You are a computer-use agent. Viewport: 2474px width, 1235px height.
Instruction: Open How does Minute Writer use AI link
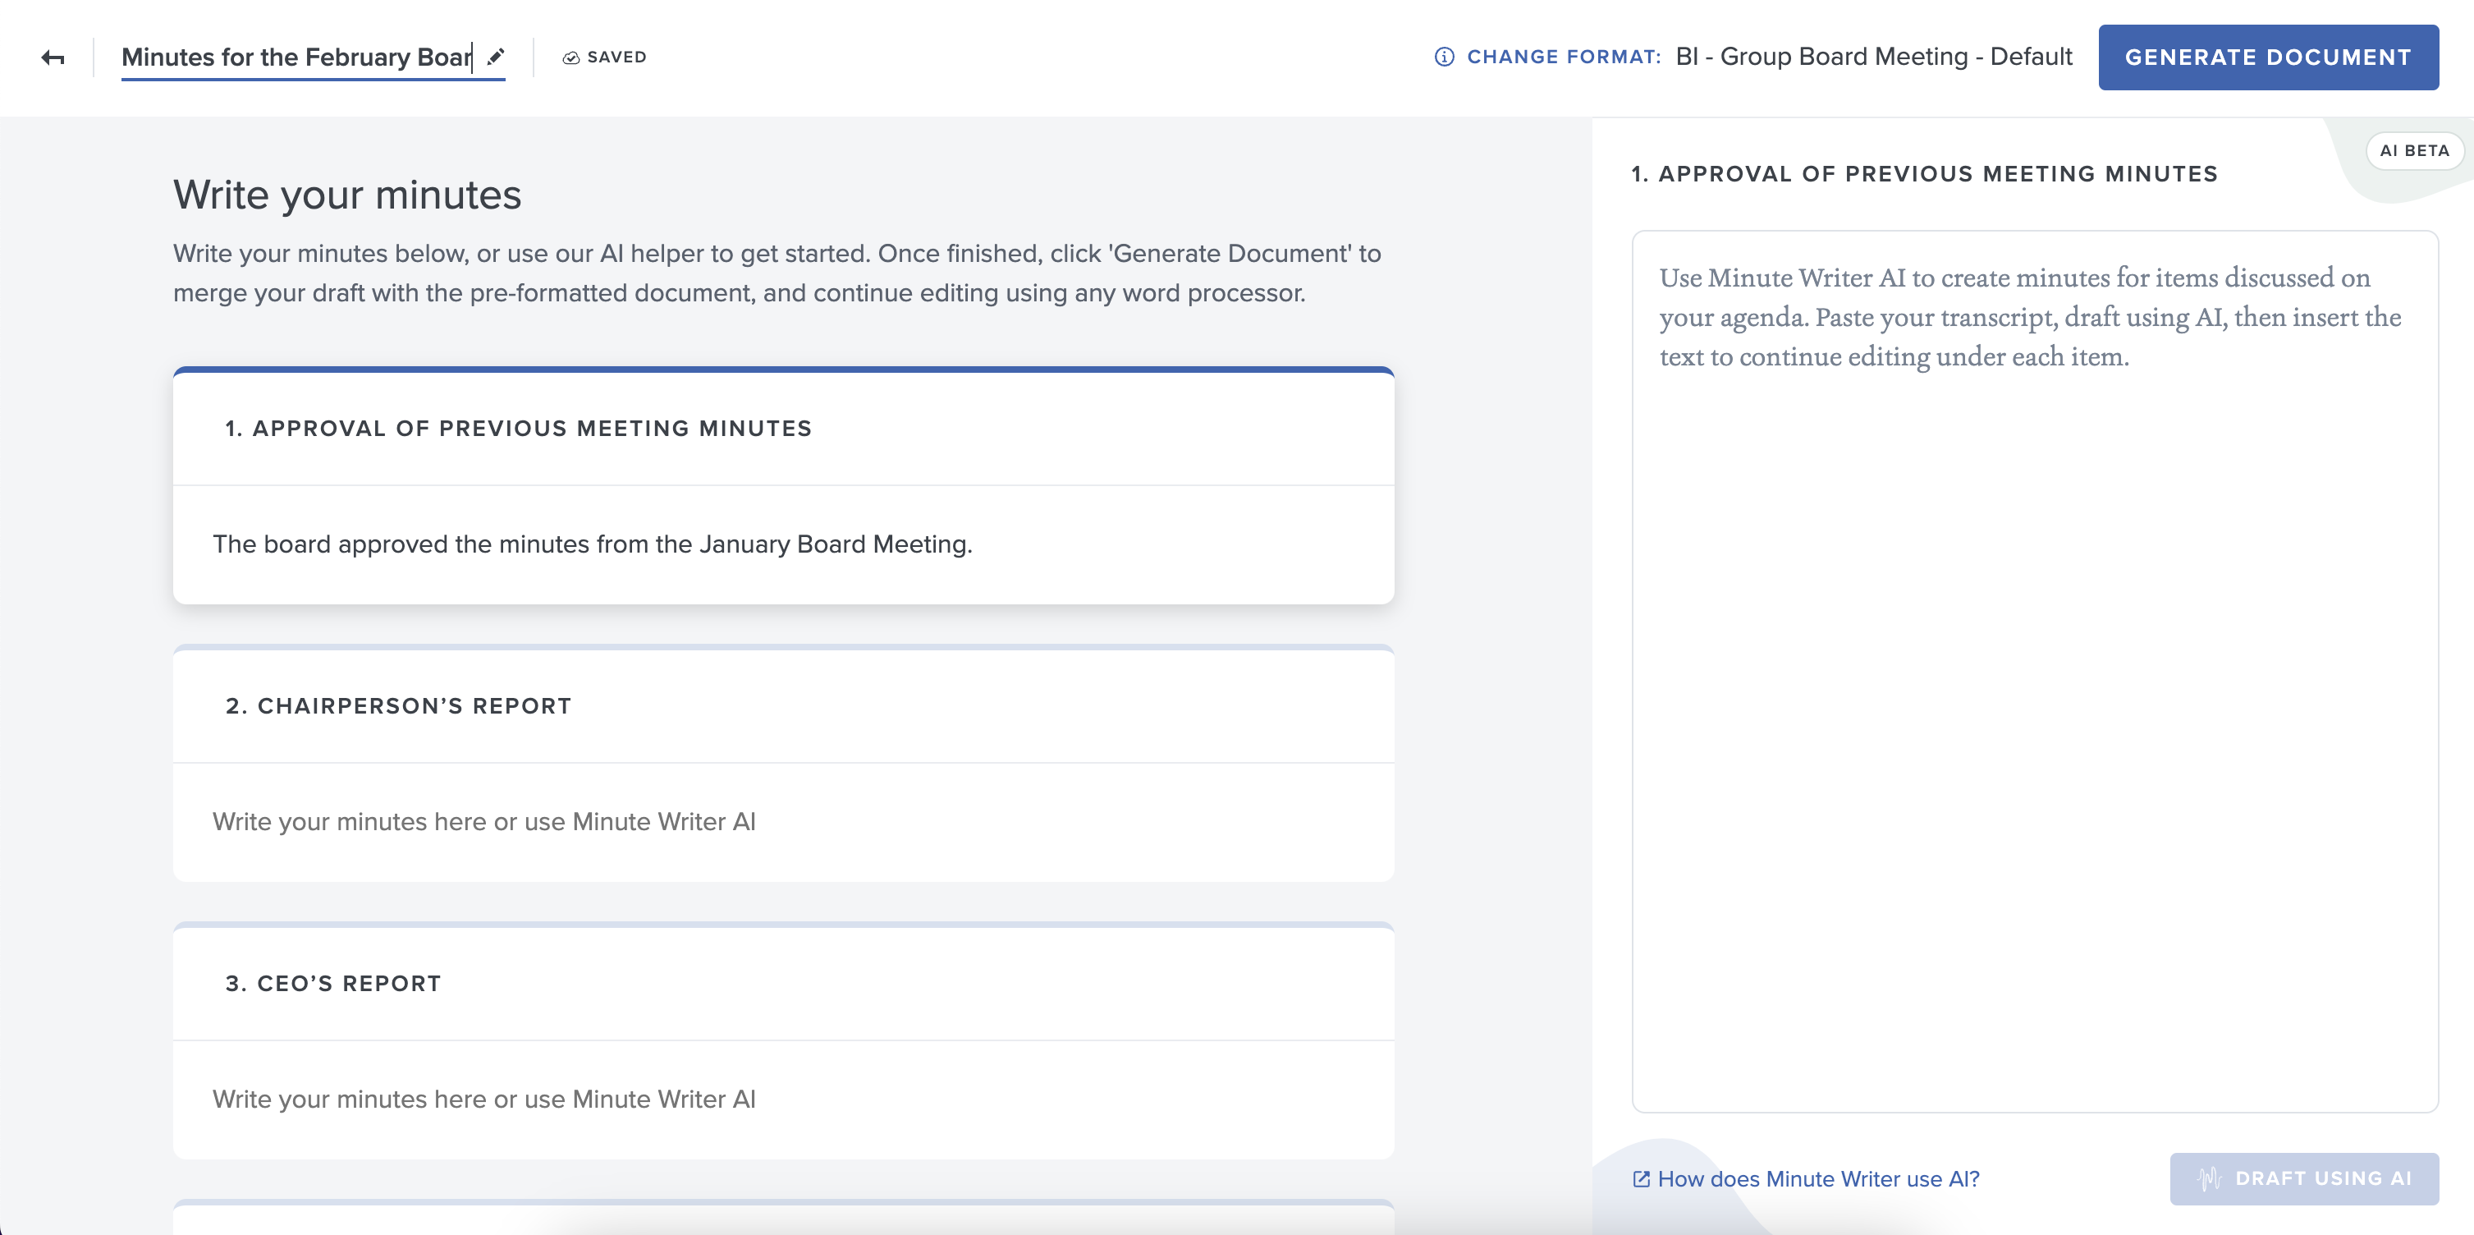[x=1818, y=1178]
